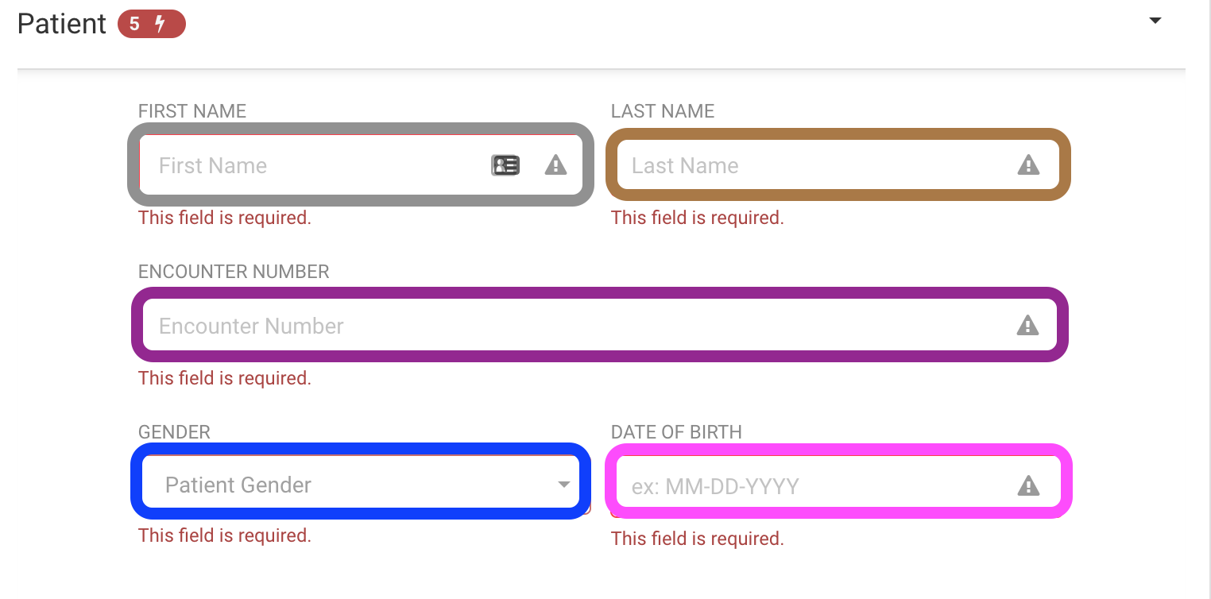Click the required error under Last Name
This screenshot has width=1211, height=599.
[x=698, y=218]
